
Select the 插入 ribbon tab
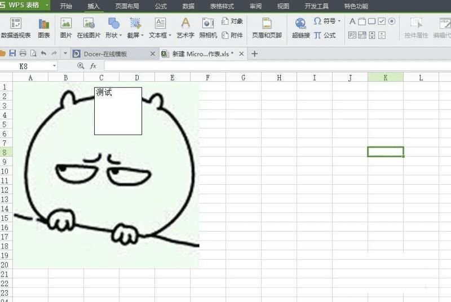pyautogui.click(x=93, y=6)
